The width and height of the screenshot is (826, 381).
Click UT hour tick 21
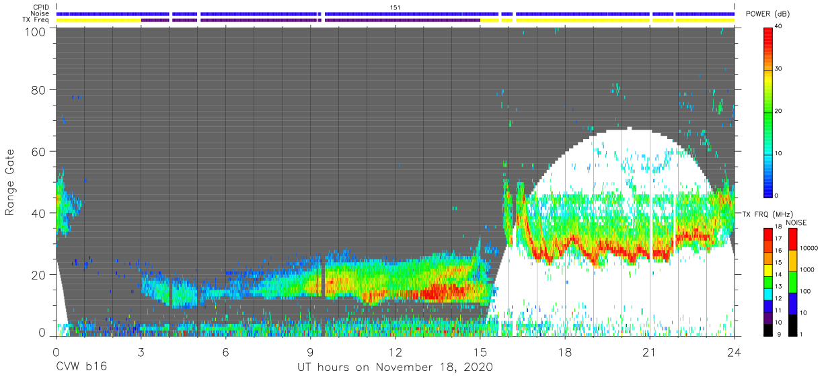point(650,351)
